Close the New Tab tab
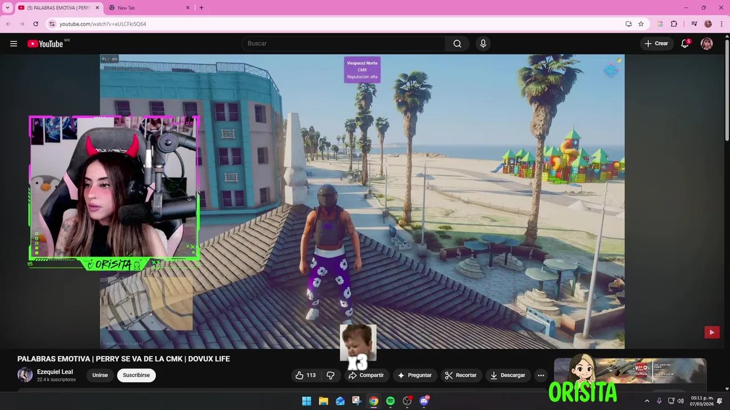 pyautogui.click(x=188, y=8)
